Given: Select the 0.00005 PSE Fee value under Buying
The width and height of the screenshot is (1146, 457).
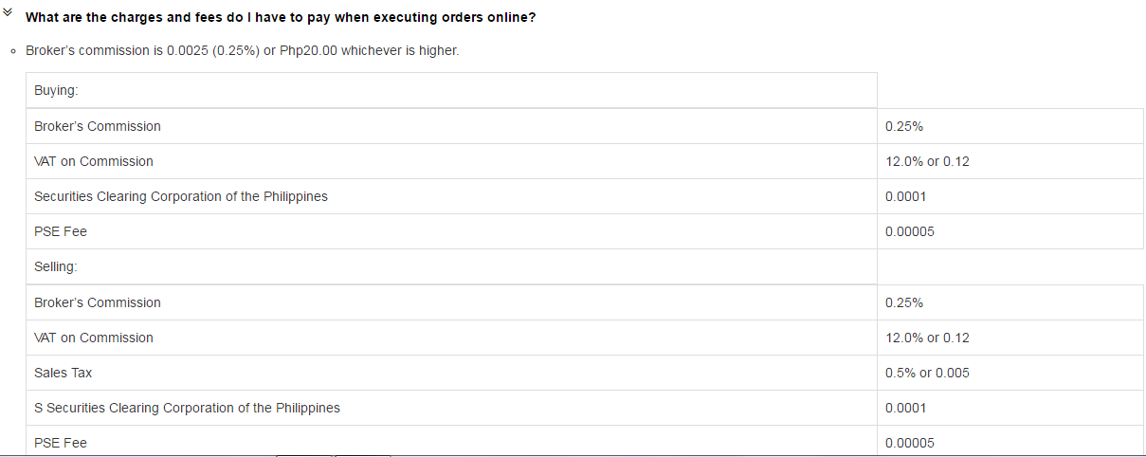Looking at the screenshot, I should (x=909, y=231).
